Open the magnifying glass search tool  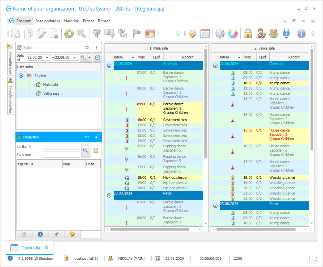tap(81, 34)
